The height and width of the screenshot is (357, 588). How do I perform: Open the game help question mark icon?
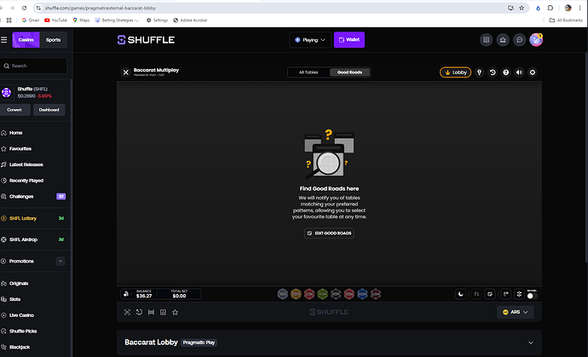(505, 72)
